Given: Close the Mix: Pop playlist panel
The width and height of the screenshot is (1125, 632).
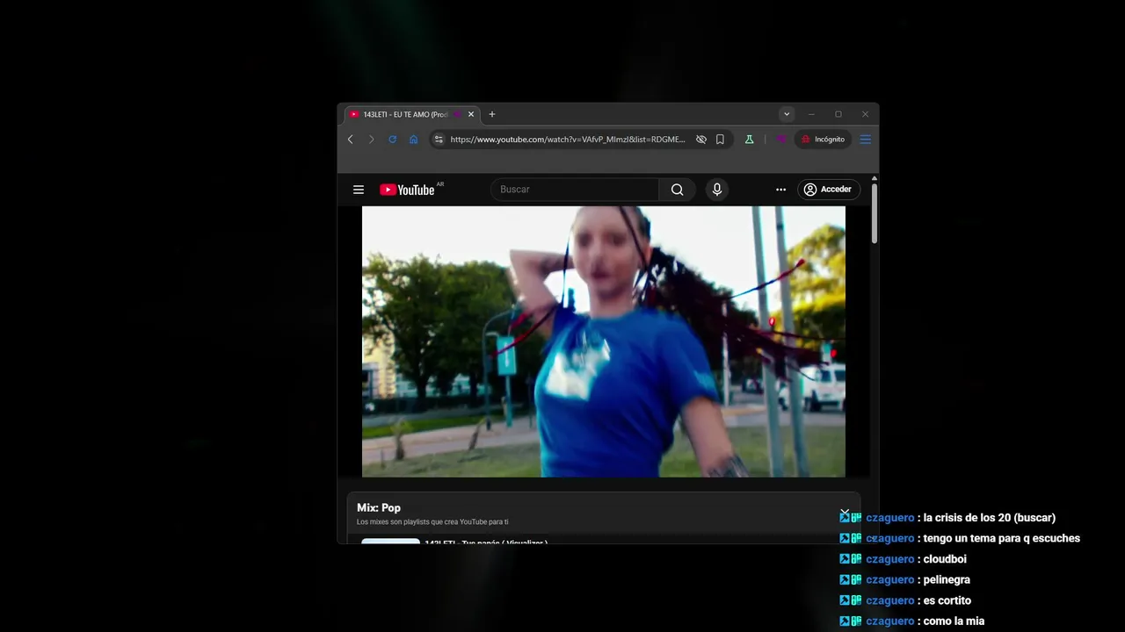Looking at the screenshot, I should pos(845,513).
